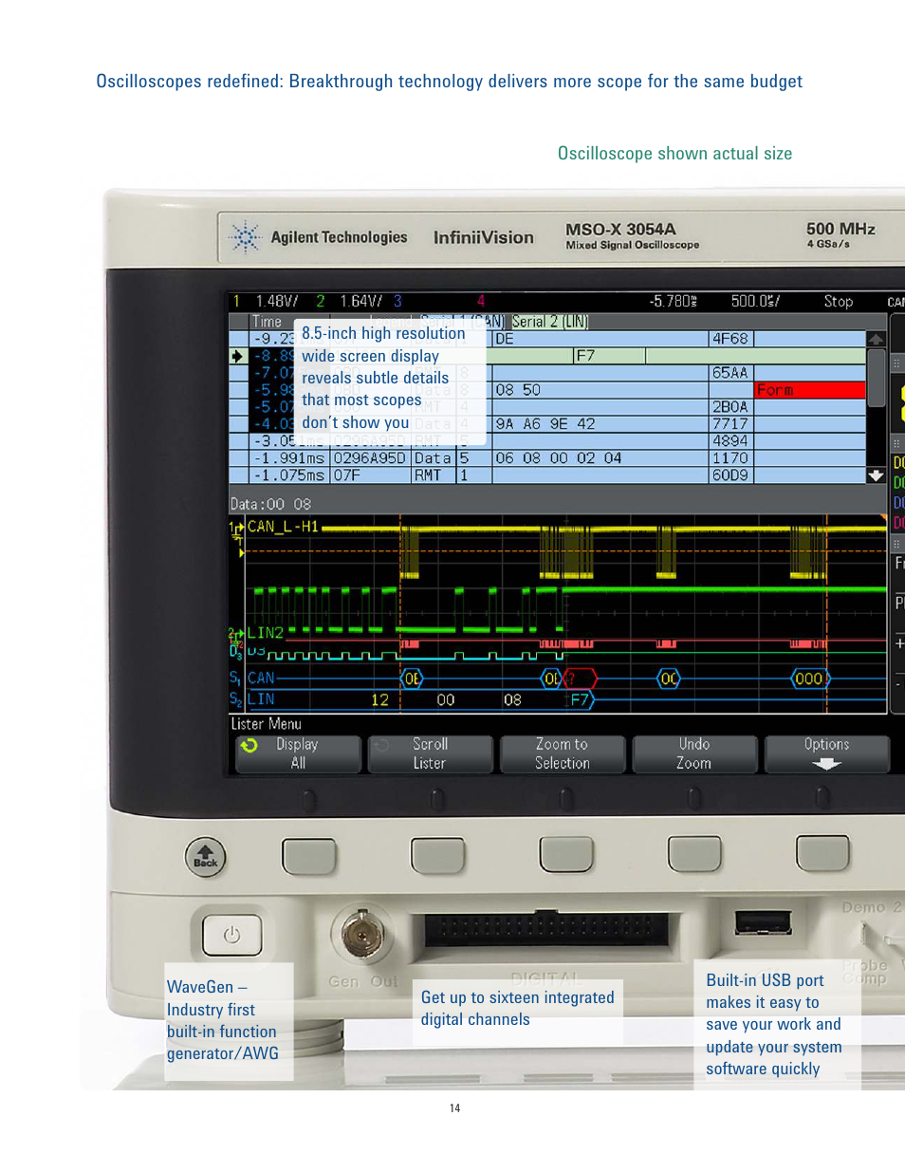Viewport: 905px width, 1172px height.
Task: Click the USB port on the front panel
Action: point(763,921)
